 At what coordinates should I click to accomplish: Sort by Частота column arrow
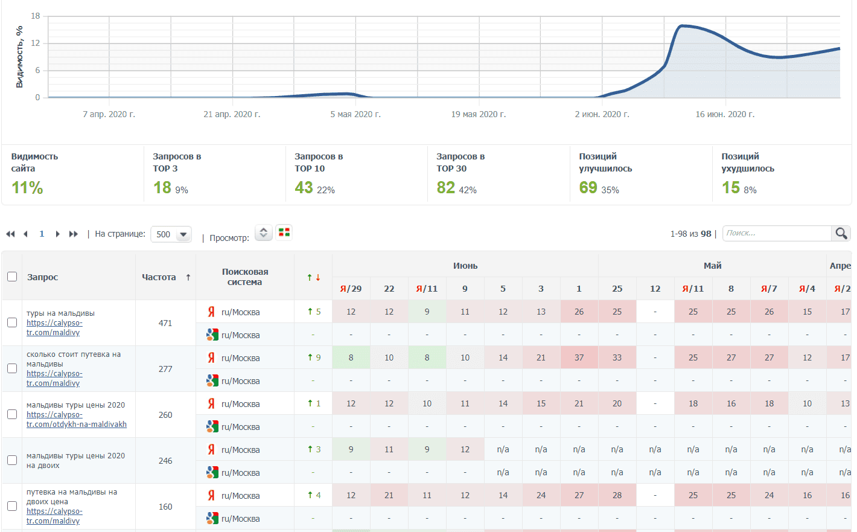pyautogui.click(x=188, y=277)
